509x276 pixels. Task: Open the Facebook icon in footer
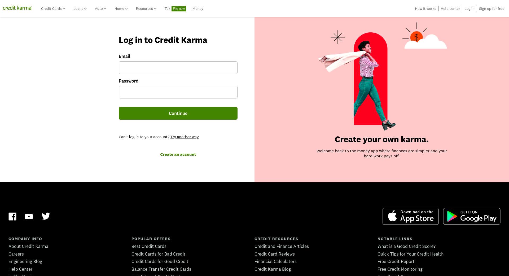pyautogui.click(x=12, y=216)
